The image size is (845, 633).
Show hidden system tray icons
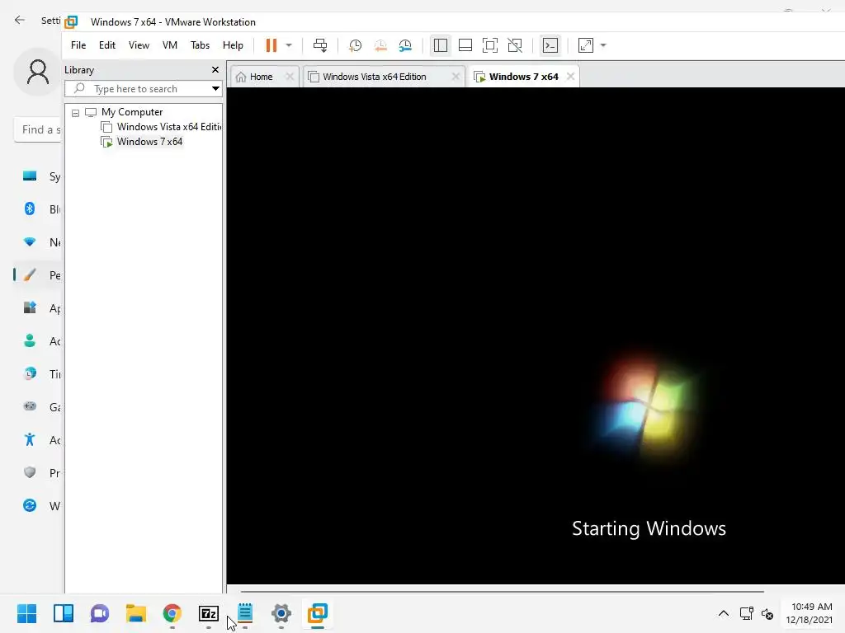[x=724, y=613]
